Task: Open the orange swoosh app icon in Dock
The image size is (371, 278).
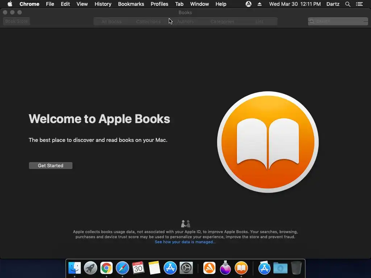Action: point(209,268)
